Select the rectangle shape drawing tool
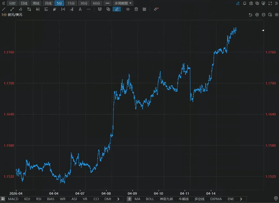The height and width of the screenshot is (203, 279). [x=29, y=9]
